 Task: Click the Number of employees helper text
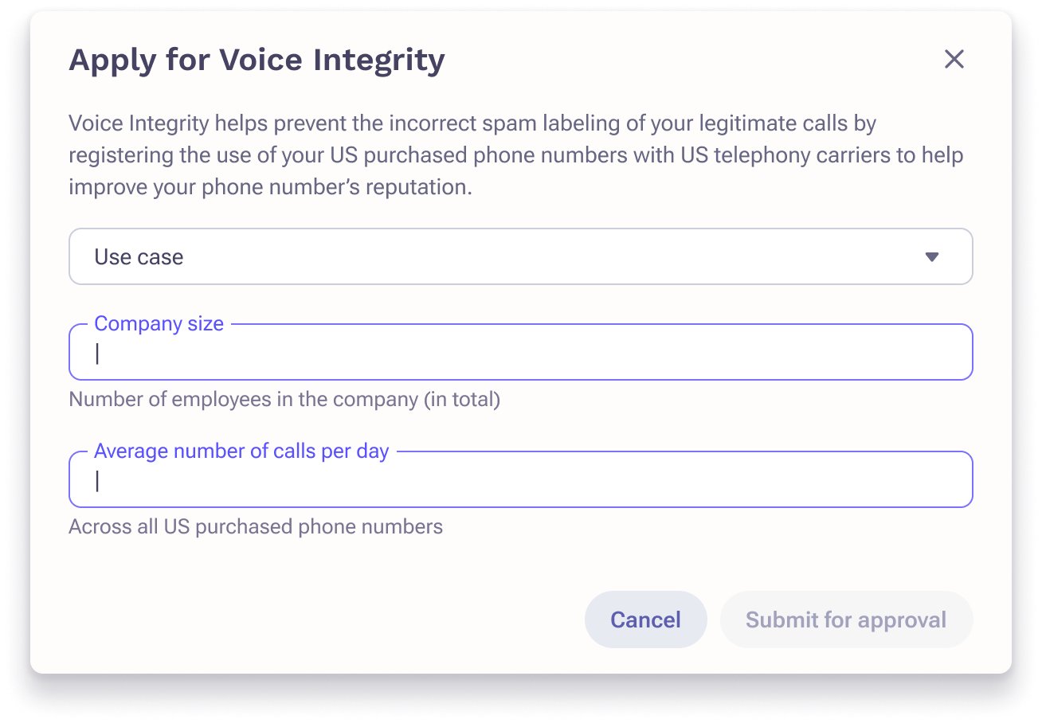click(284, 399)
